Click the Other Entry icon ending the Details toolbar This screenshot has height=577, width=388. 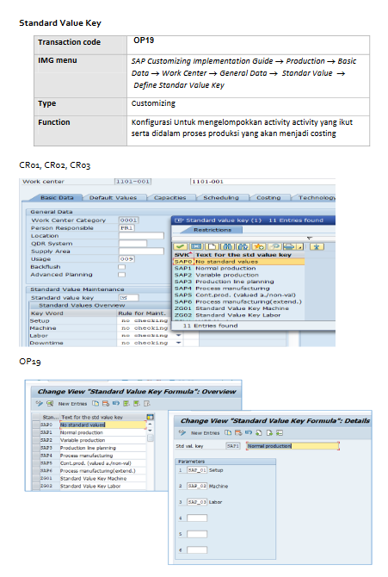[280, 432]
